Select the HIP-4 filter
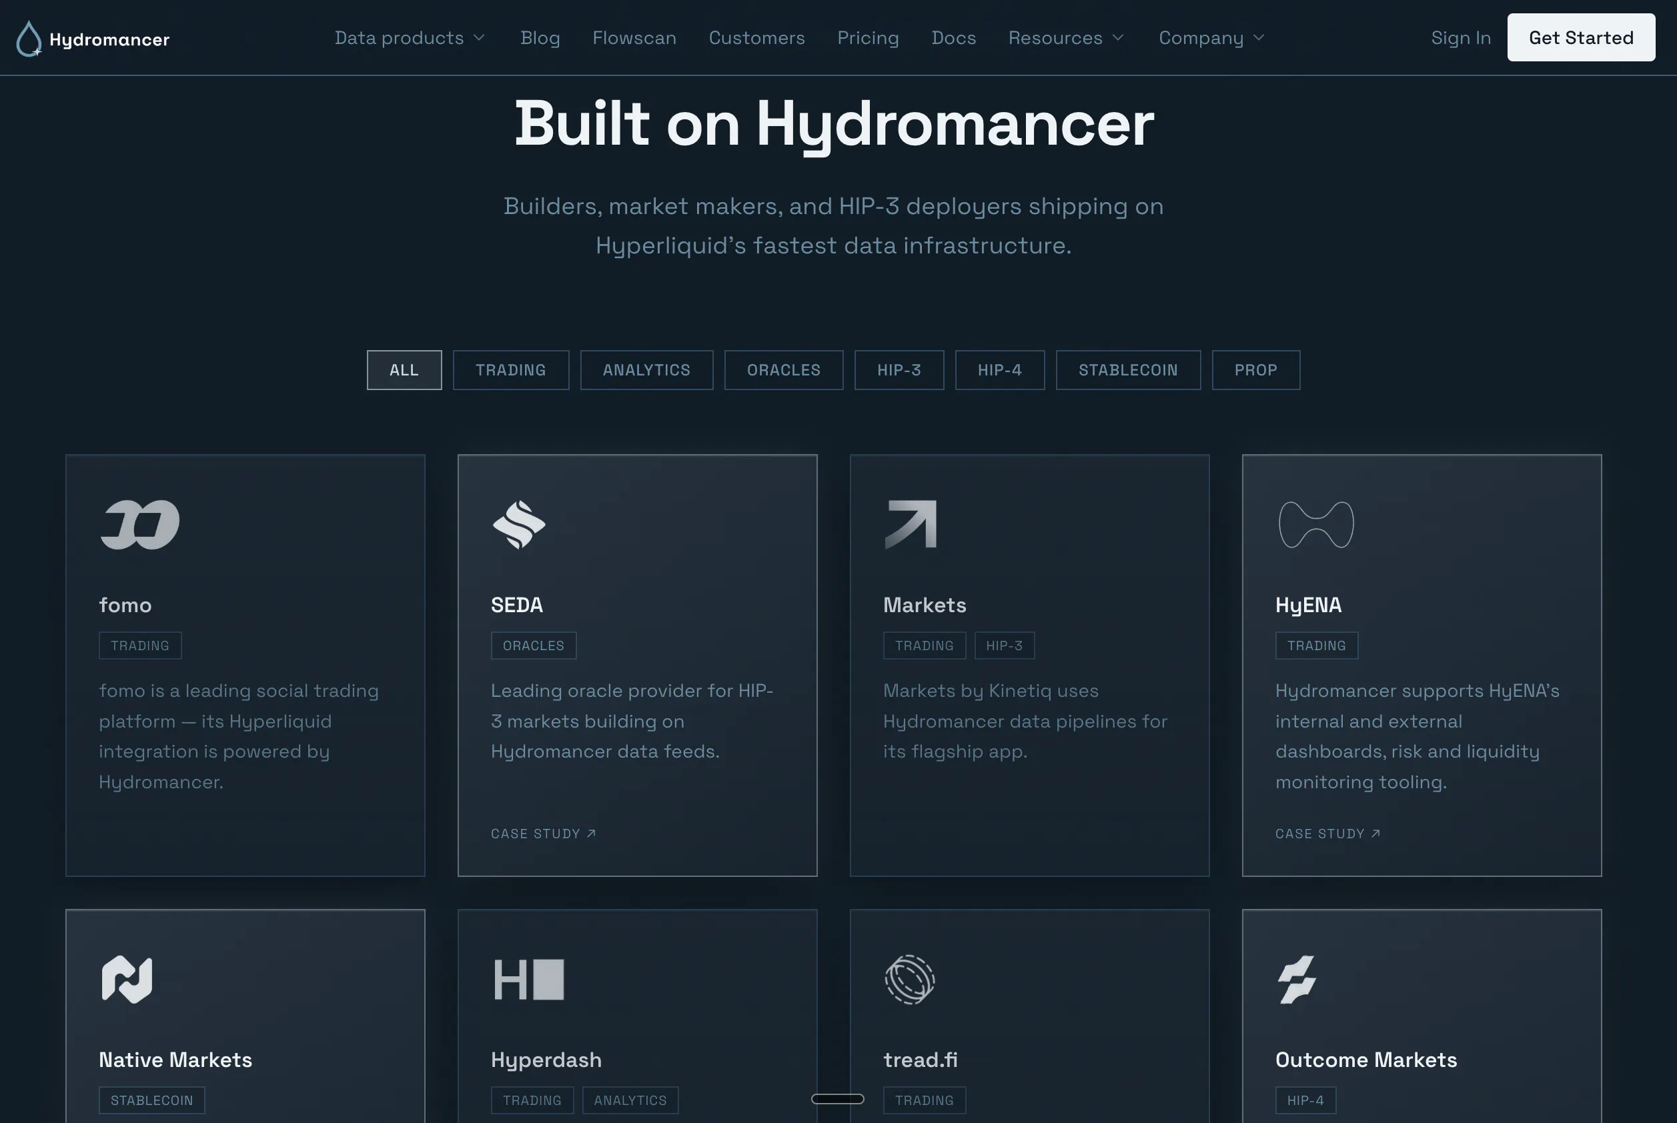The height and width of the screenshot is (1123, 1677). 999,369
